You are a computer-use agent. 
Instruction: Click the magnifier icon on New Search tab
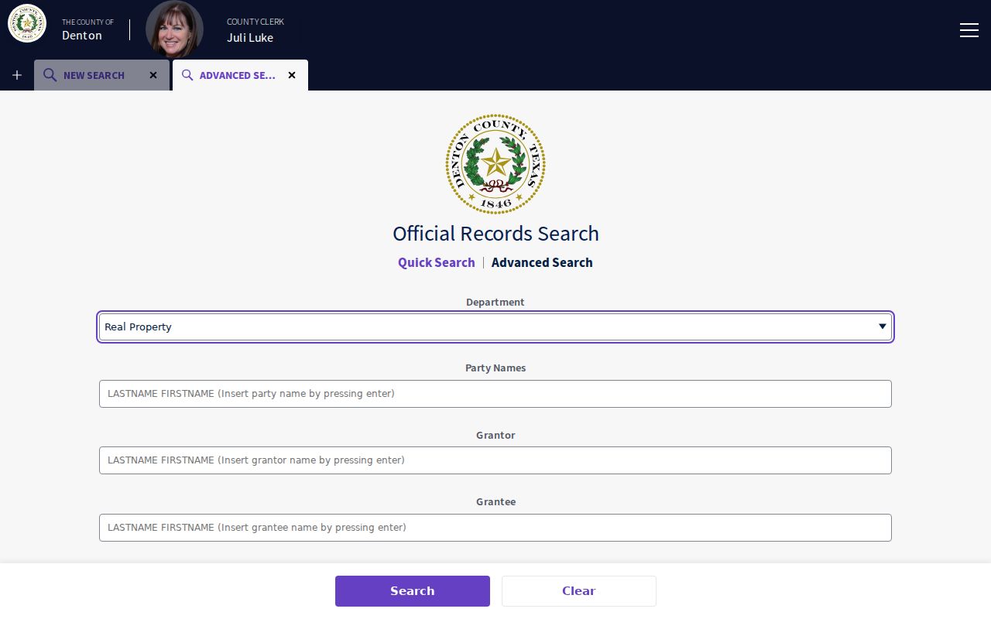click(x=50, y=75)
